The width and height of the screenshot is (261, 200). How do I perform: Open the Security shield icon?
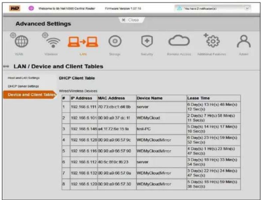tap(147, 41)
